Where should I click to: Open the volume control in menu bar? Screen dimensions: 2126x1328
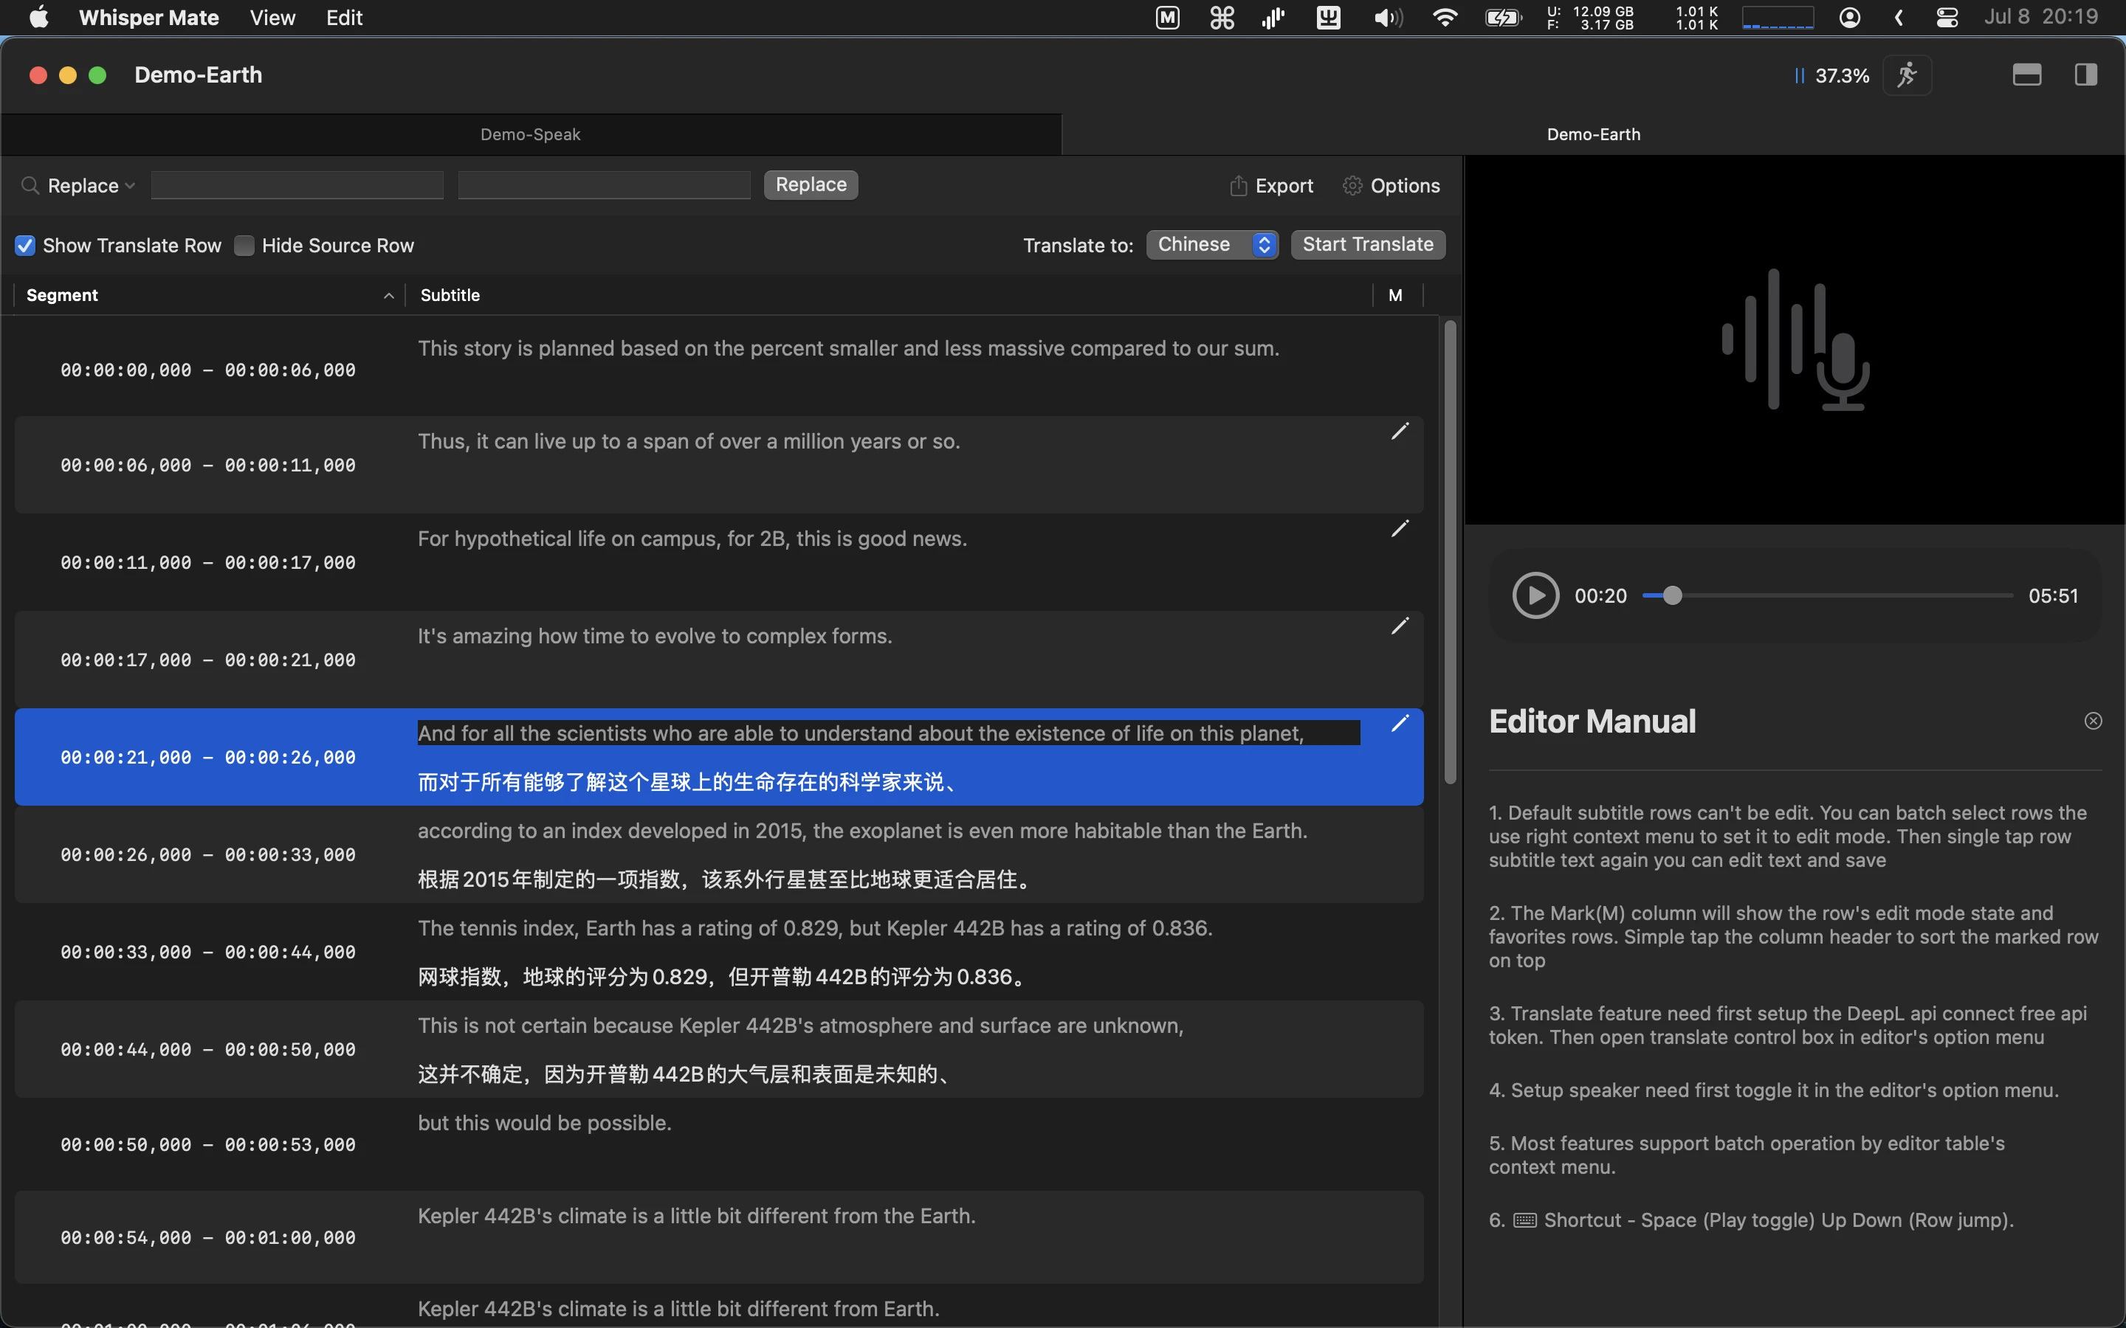pyautogui.click(x=1388, y=18)
